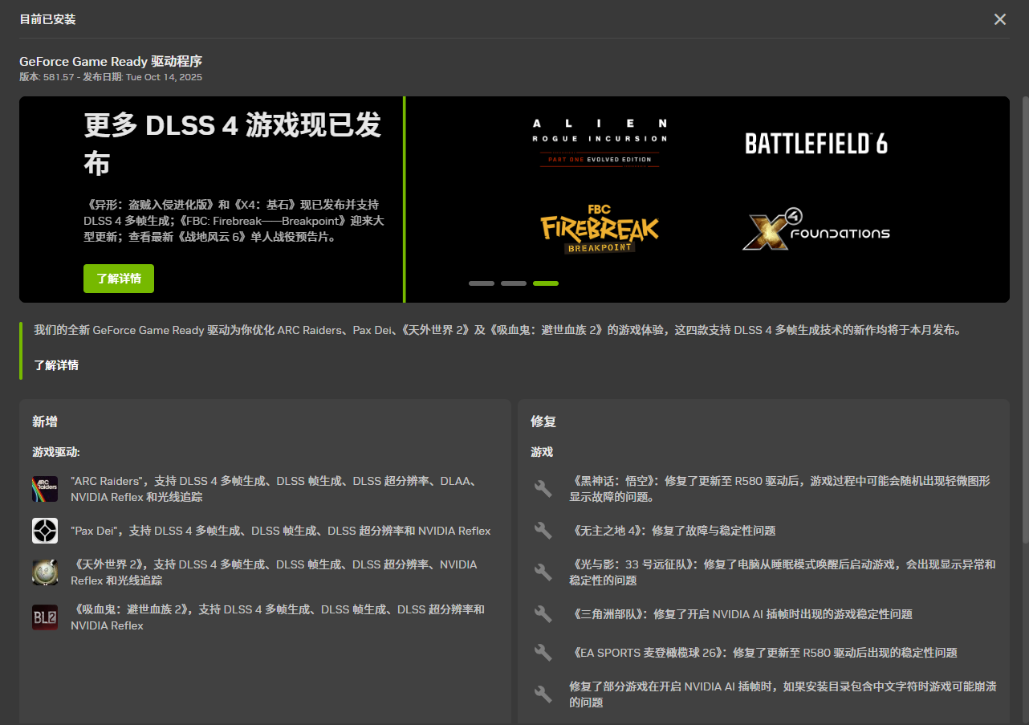Click the 天外世界 2 game icon
Image resolution: width=1029 pixels, height=725 pixels.
(45, 572)
